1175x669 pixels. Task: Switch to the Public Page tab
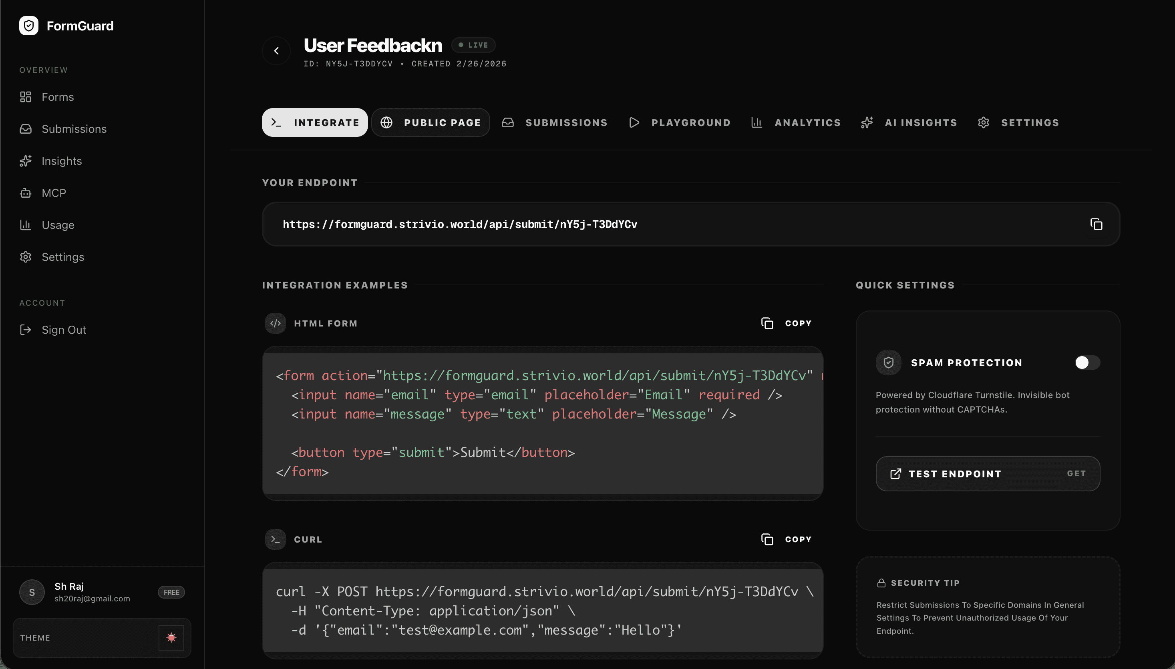tap(430, 122)
